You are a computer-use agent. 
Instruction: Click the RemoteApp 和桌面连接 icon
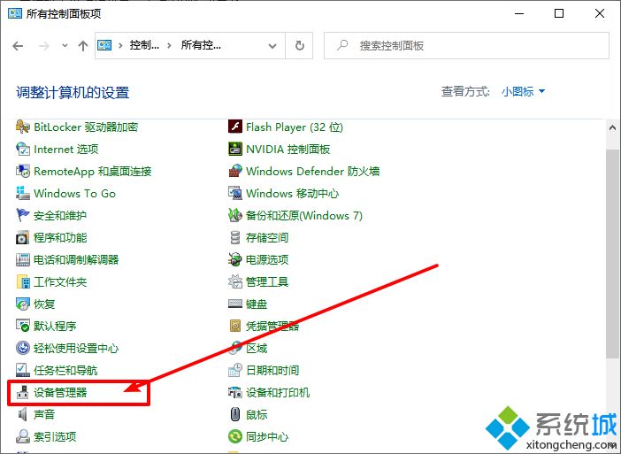(x=23, y=171)
